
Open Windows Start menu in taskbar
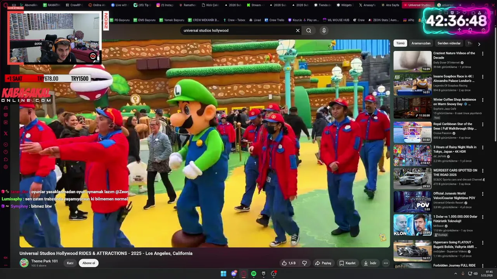tap(223, 274)
